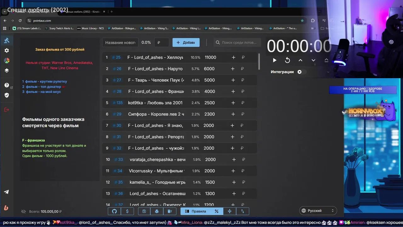Reload the pointauc.com page

pos(20,20)
